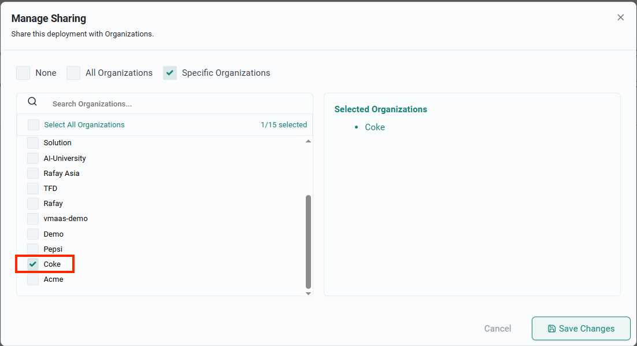This screenshot has height=346, width=637.
Task: Click the search magnifier icon
Action: click(x=32, y=102)
